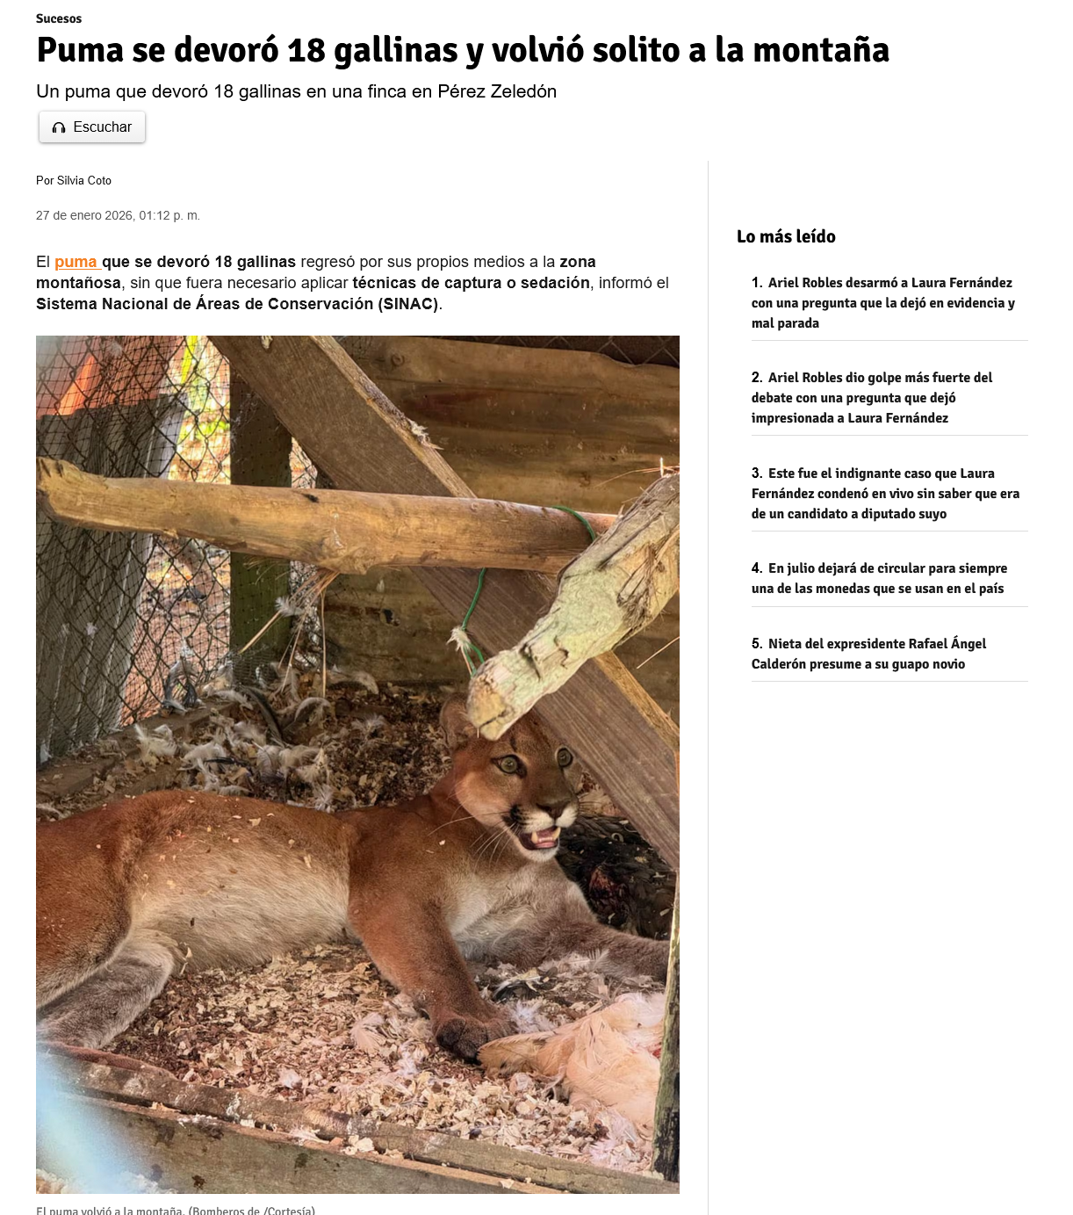Click the ranking number 1 in most-read list
Image resolution: width=1073 pixels, height=1215 pixels.
pyautogui.click(x=757, y=283)
